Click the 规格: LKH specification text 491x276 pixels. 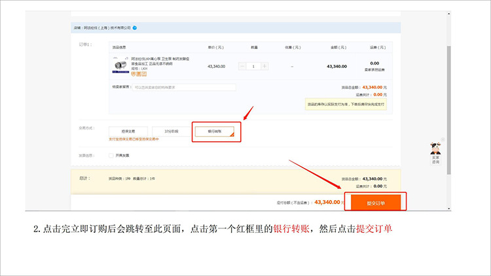click(139, 69)
